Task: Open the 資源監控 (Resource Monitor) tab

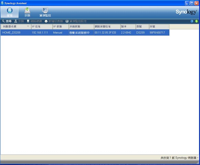Action: point(45,12)
